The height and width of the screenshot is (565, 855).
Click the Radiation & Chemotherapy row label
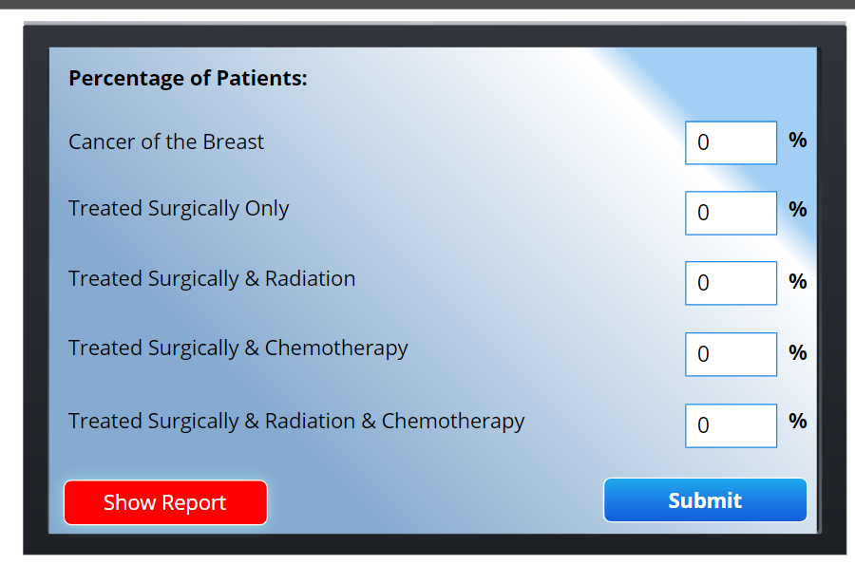point(295,421)
